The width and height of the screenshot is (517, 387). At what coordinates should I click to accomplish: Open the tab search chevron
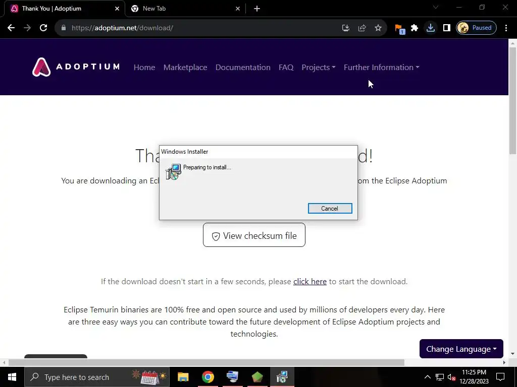436,7
